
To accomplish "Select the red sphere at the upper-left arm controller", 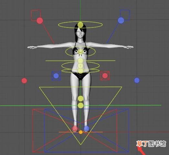I will 40,21.
